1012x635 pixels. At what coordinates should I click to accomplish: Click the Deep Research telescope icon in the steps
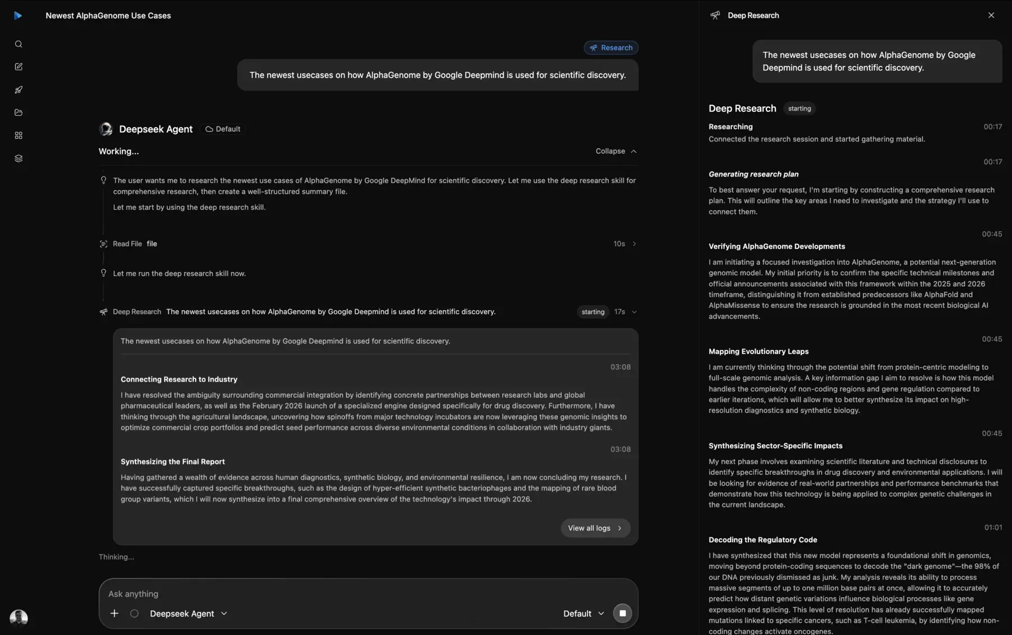103,312
